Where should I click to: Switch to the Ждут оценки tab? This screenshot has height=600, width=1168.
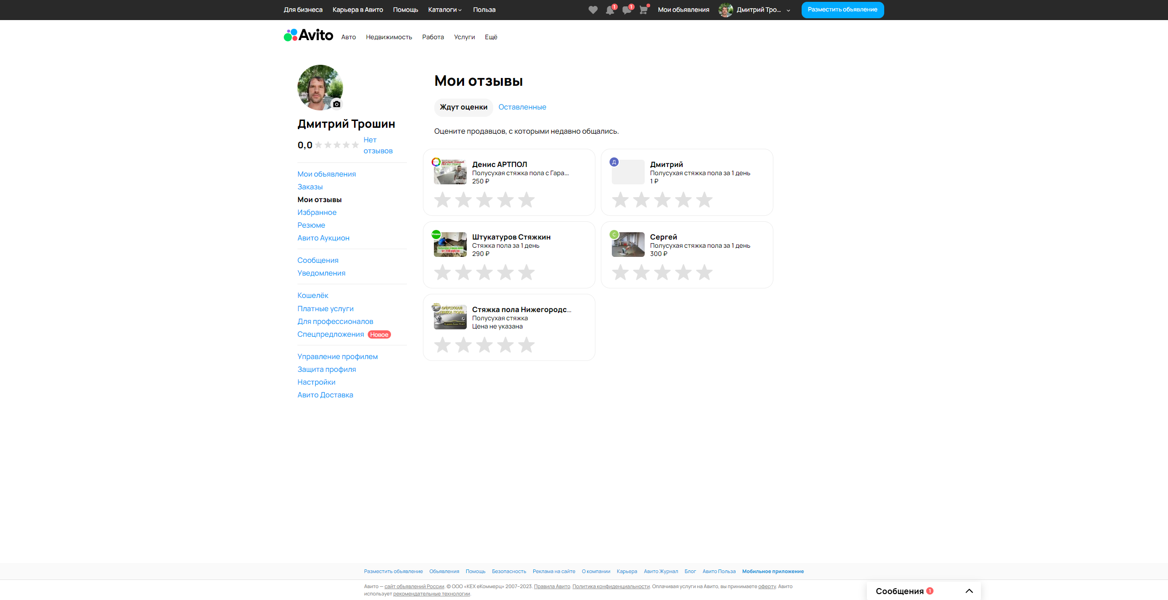464,107
